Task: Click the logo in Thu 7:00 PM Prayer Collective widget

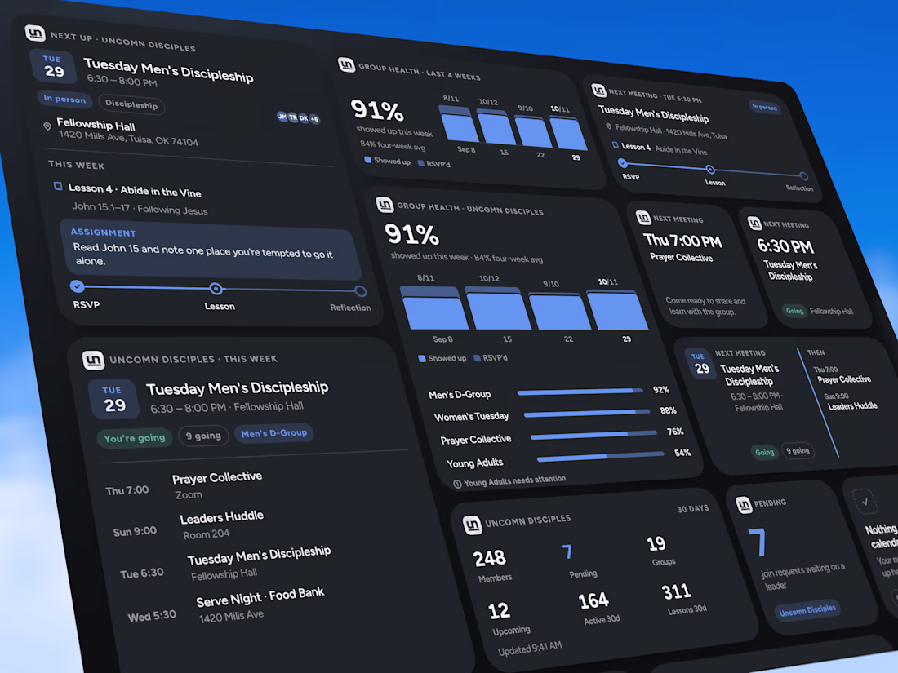Action: tap(643, 218)
